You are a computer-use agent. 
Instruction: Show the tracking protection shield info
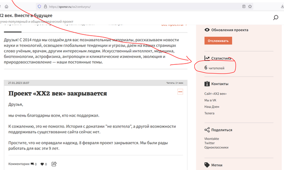click(39, 6)
